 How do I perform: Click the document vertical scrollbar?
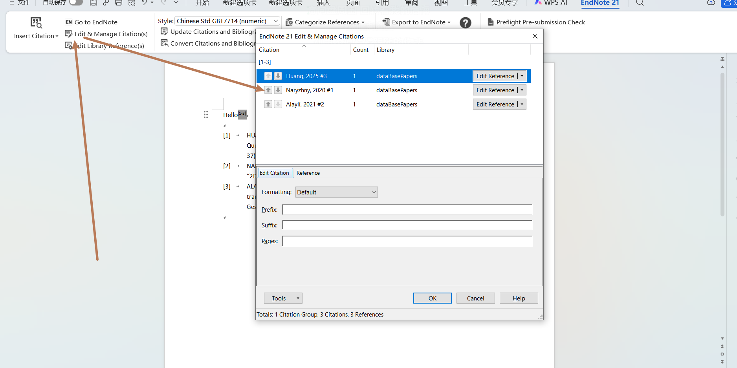pos(722,144)
